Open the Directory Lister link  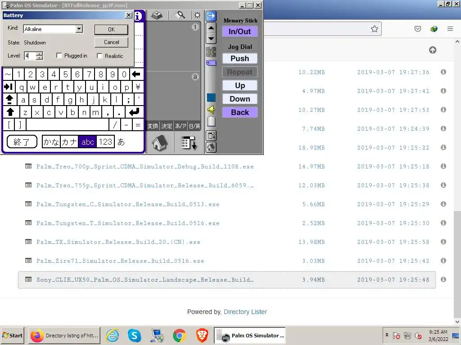(x=245, y=312)
